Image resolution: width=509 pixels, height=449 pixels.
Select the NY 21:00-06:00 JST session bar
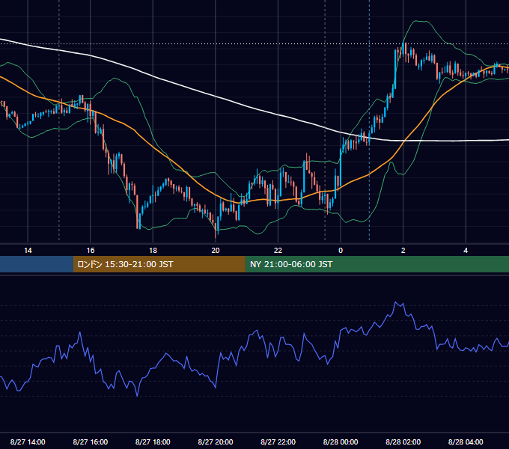[x=377, y=264]
